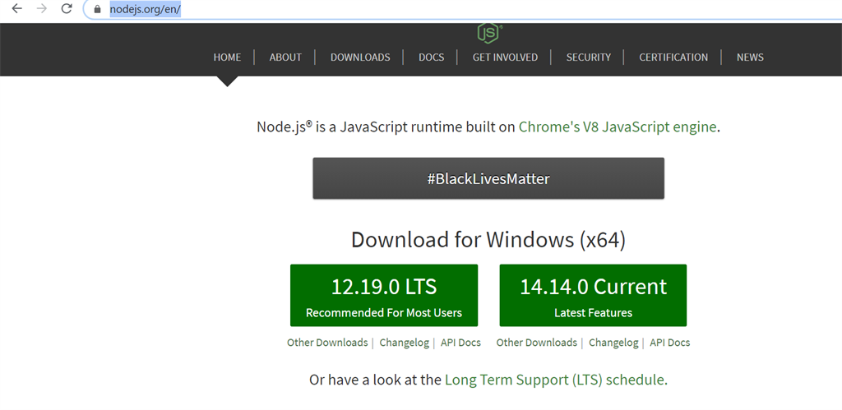The width and height of the screenshot is (842, 410).
Task: Click the nodejs.org/en/ address bar
Action: [x=462, y=9]
